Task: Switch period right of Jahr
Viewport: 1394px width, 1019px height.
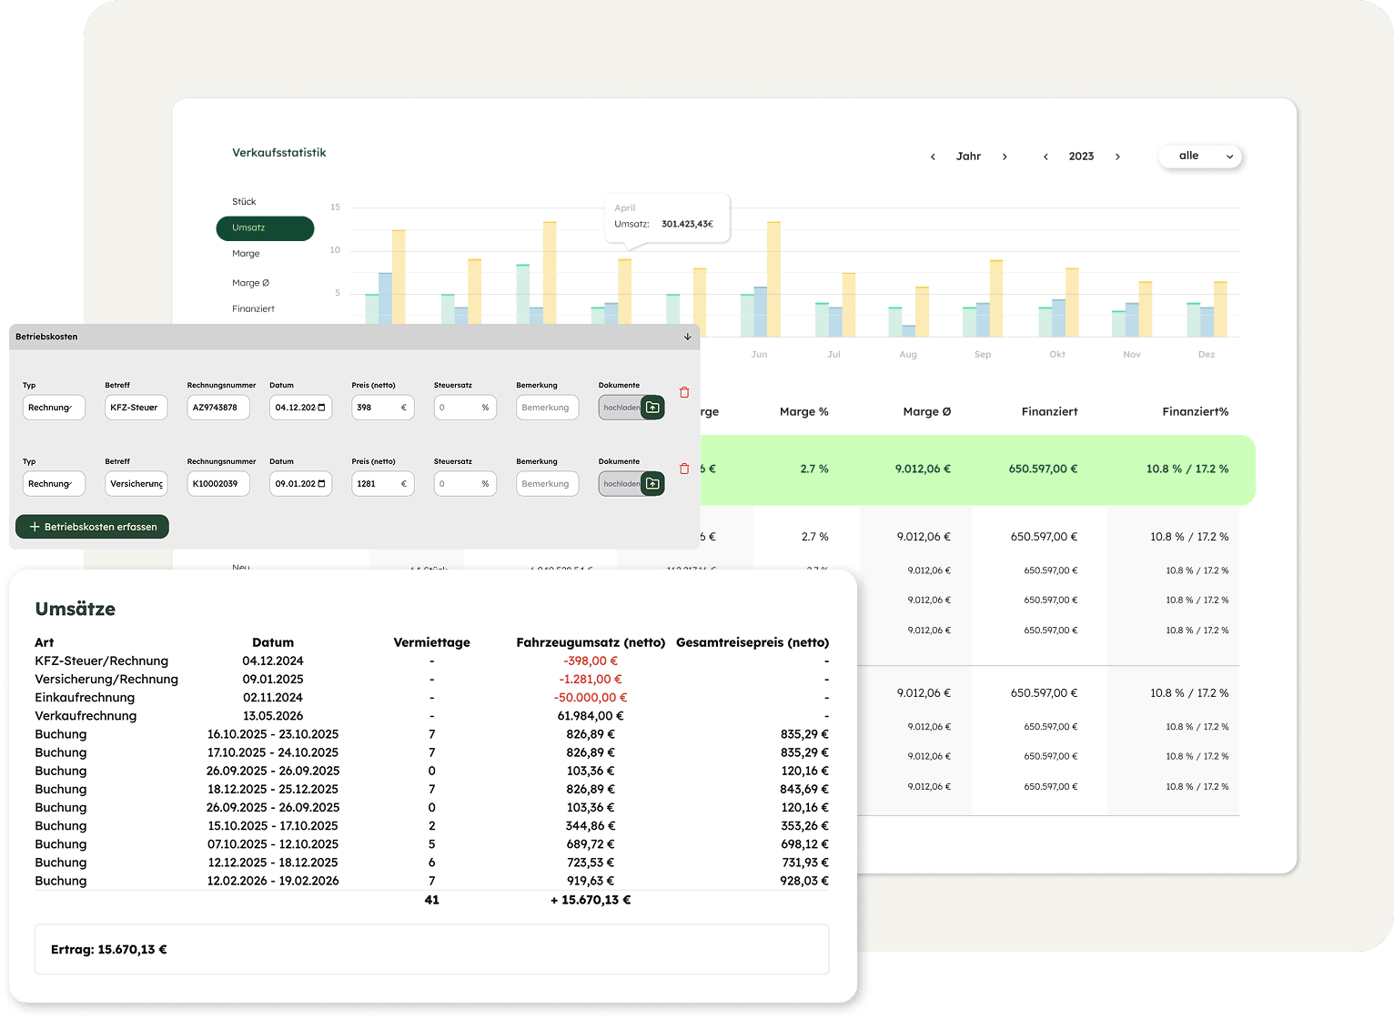Action: pyautogui.click(x=1005, y=156)
